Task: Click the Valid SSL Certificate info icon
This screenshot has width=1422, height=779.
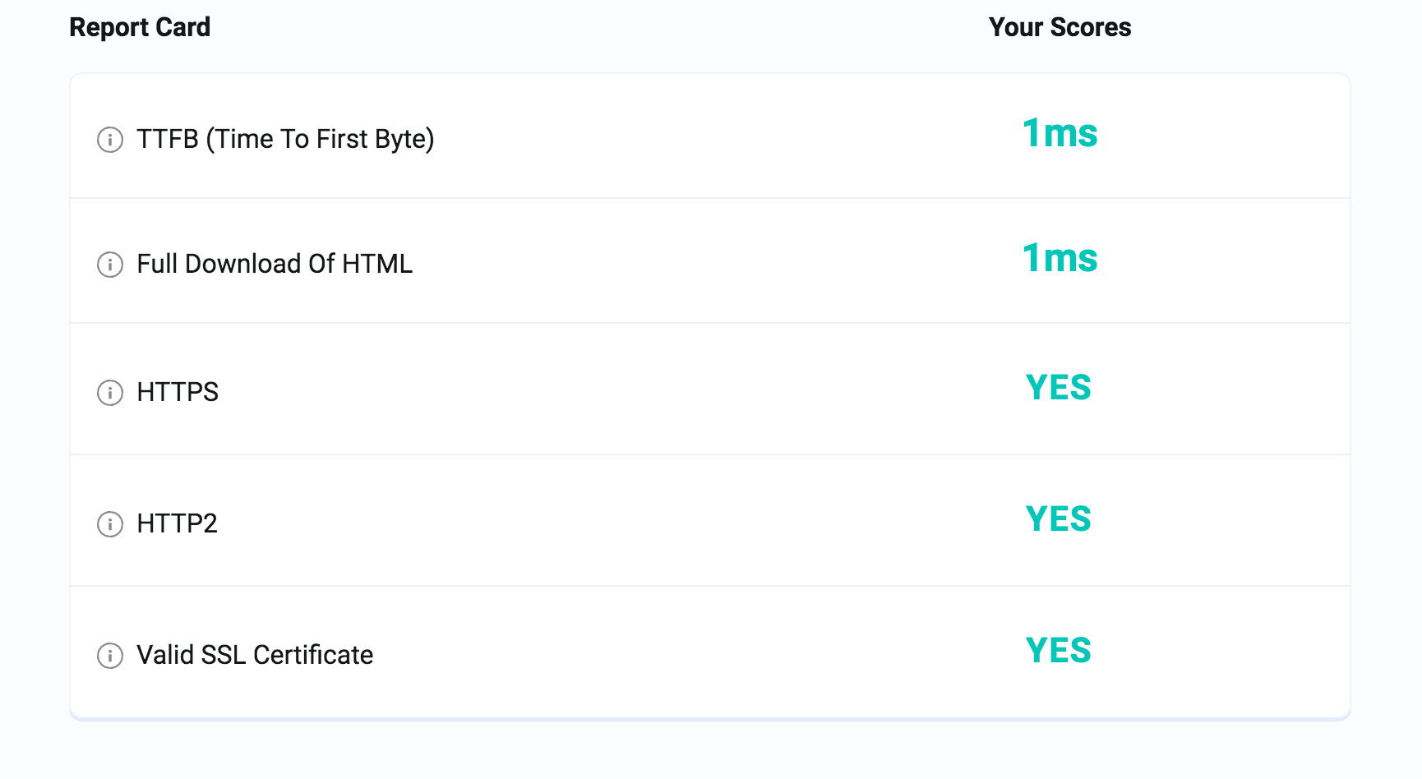Action: 110,656
